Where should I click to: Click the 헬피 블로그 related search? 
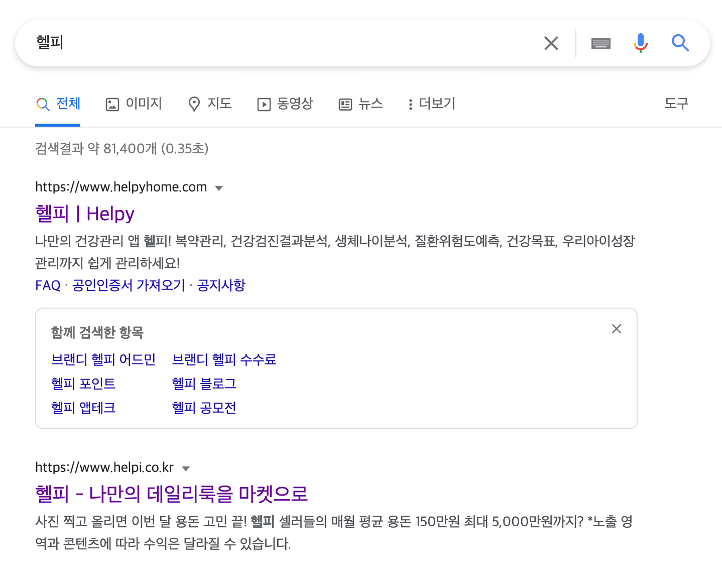(x=203, y=384)
